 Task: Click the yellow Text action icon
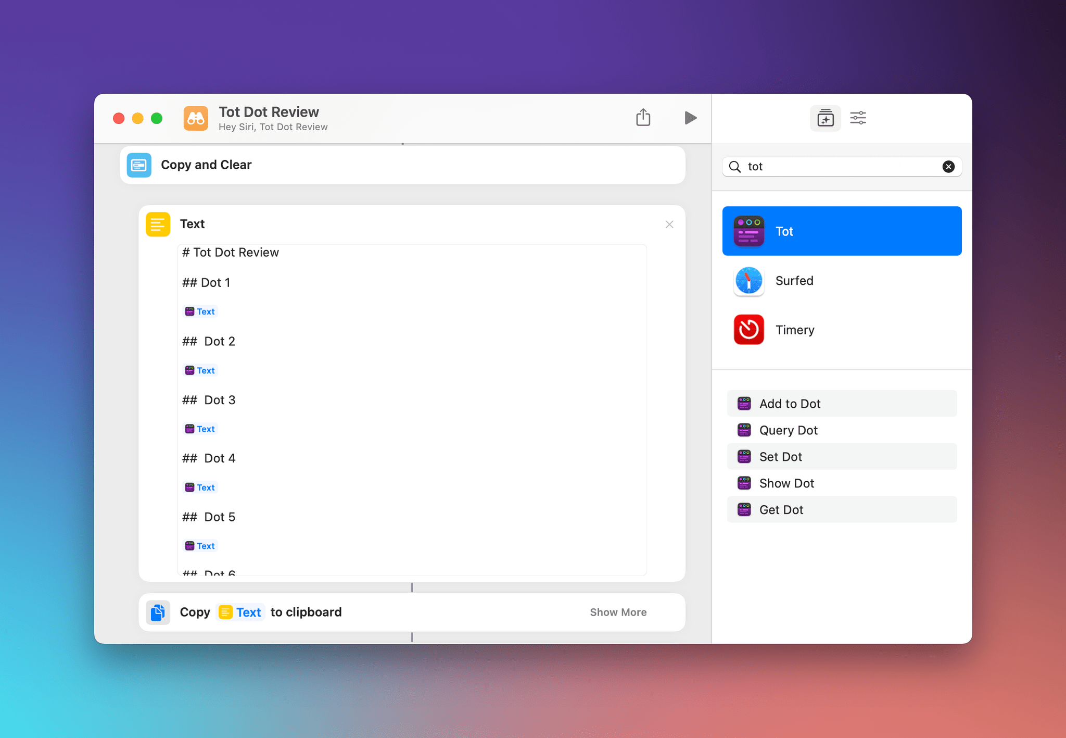pyautogui.click(x=158, y=224)
